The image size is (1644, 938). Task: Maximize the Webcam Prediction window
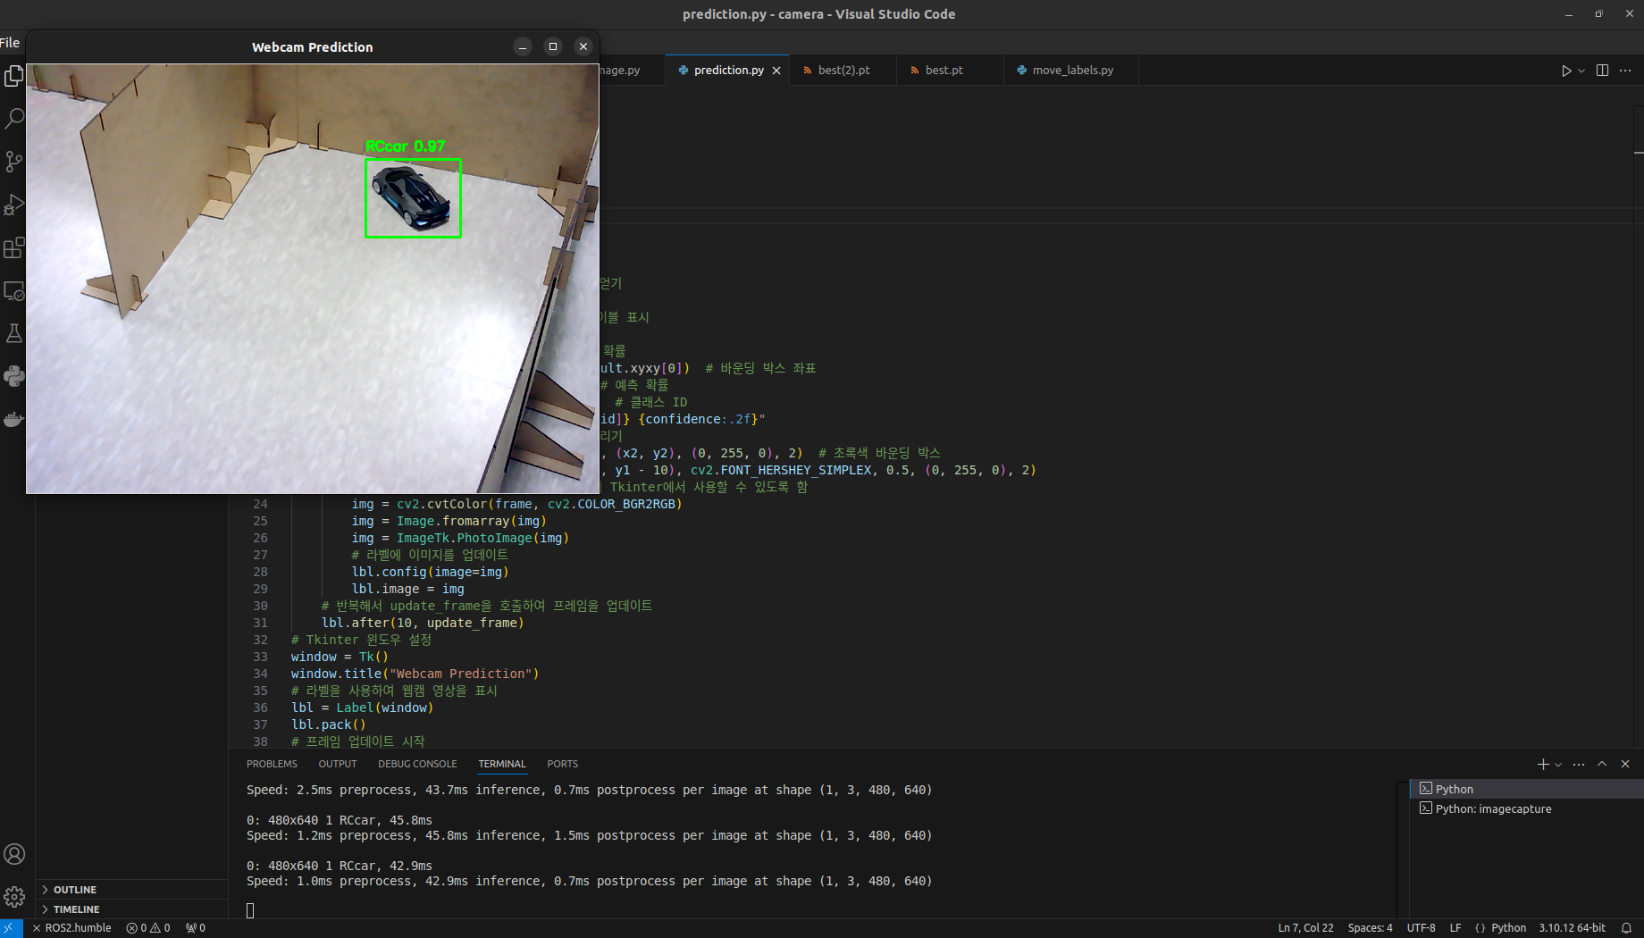click(553, 46)
